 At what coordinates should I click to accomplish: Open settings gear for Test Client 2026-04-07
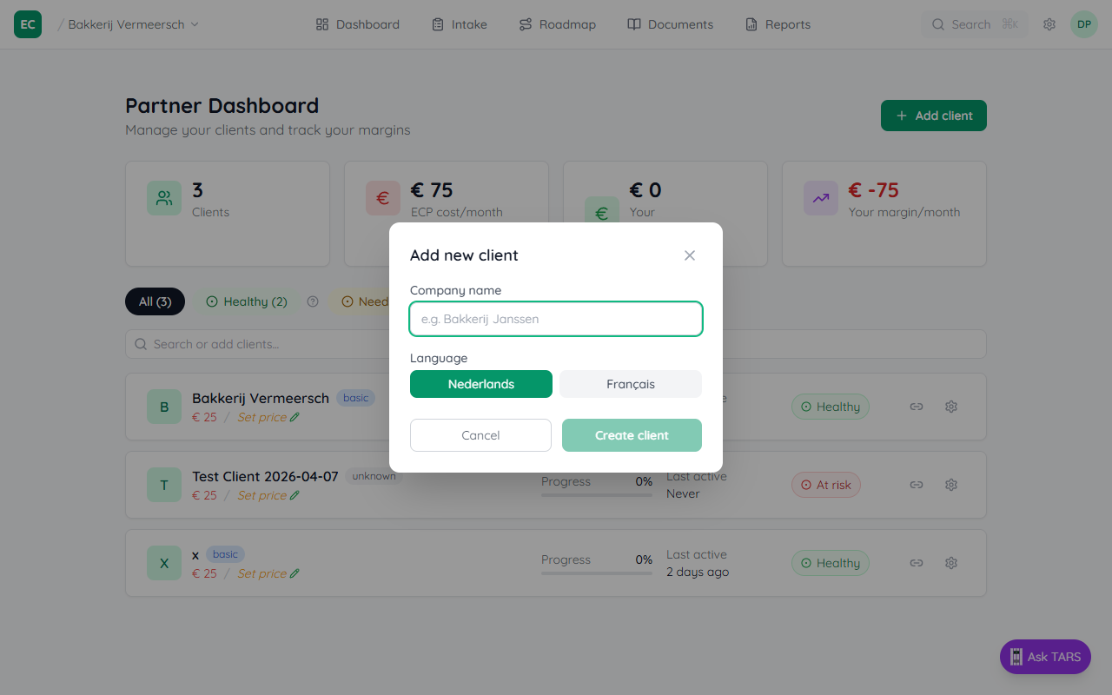tap(950, 484)
